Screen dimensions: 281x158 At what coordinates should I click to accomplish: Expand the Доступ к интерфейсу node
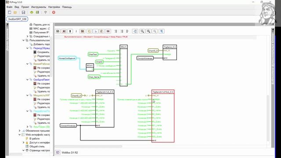coord(23,142)
